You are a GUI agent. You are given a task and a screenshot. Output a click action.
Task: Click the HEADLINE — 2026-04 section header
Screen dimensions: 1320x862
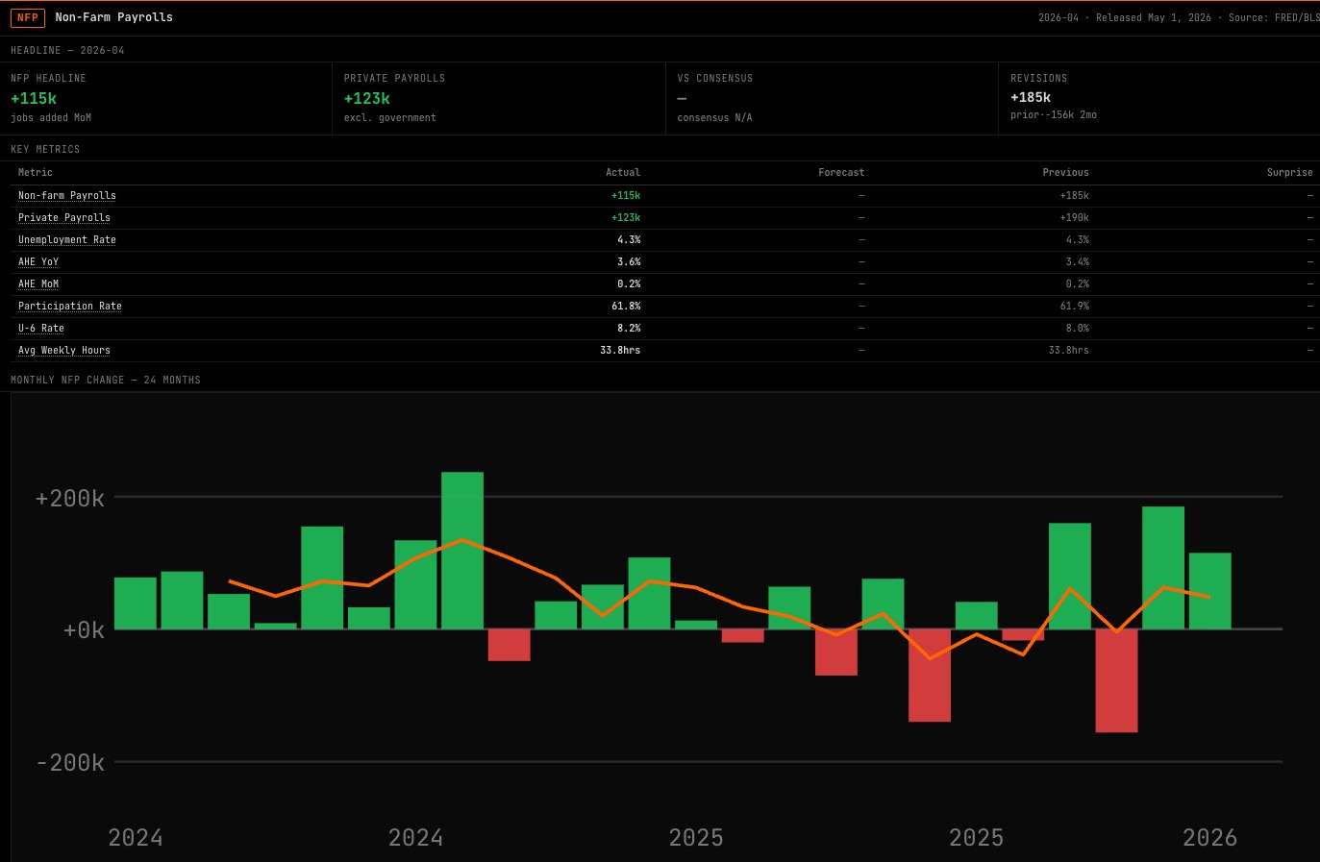click(x=67, y=50)
